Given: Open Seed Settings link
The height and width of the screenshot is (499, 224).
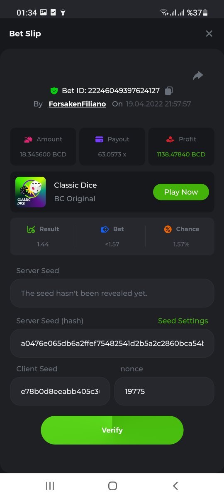Looking at the screenshot, I should [x=183, y=321].
